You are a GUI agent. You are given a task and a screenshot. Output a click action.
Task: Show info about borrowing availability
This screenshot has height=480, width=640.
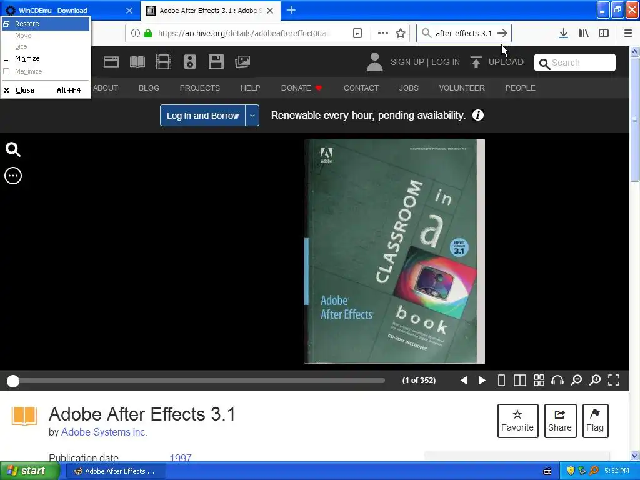[x=478, y=115]
